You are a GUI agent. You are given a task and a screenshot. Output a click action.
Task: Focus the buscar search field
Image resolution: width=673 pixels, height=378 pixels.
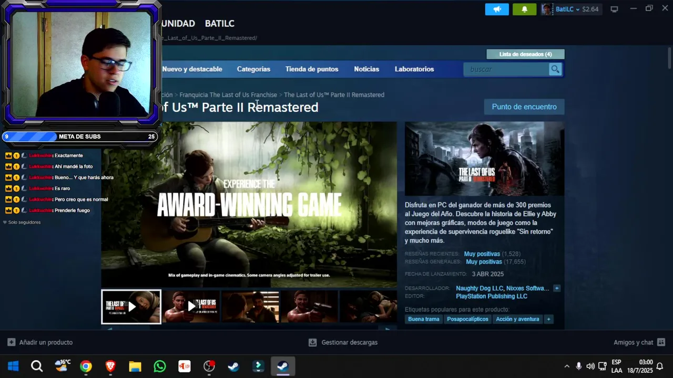tap(506, 69)
